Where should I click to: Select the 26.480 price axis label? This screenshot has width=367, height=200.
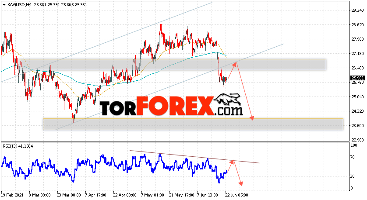pyautogui.click(x=358, y=68)
